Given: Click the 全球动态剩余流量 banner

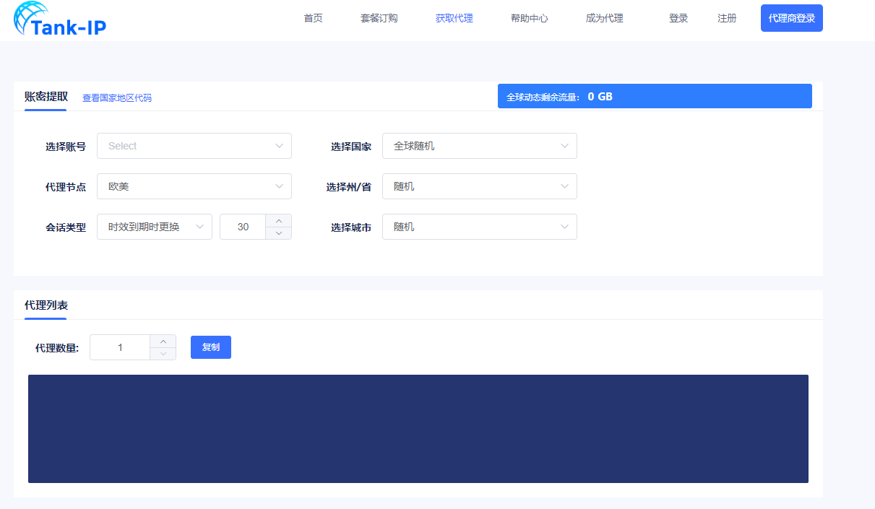Looking at the screenshot, I should pos(654,95).
